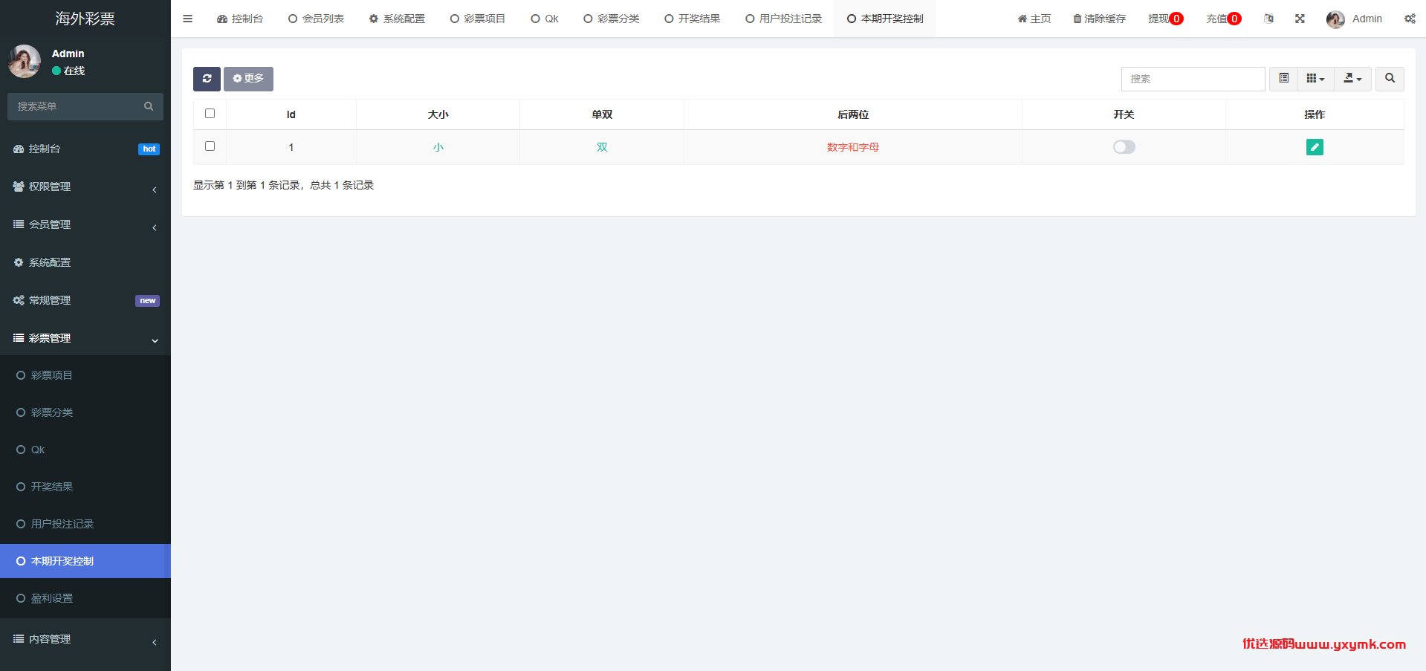Viewport: 1426px width, 671px height.
Task: Turn on the 开关 switch for row 1
Action: tap(1124, 147)
